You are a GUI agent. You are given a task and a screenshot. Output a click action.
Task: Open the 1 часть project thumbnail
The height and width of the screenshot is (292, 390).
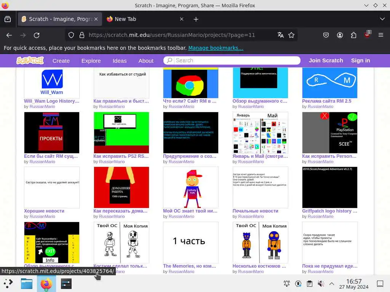[191, 243]
